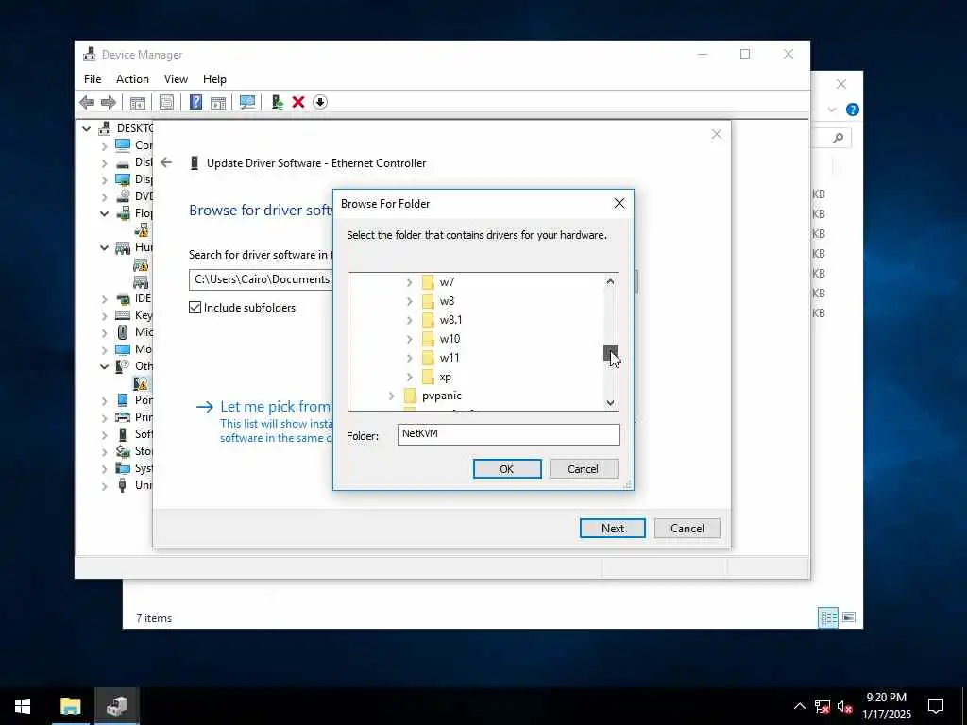Click the Universal Serial Bus category icon
This screenshot has height=725, width=967.
[x=123, y=485]
